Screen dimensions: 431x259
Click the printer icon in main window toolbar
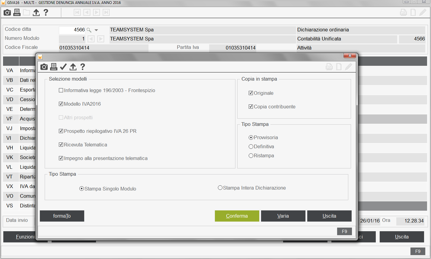(x=17, y=13)
